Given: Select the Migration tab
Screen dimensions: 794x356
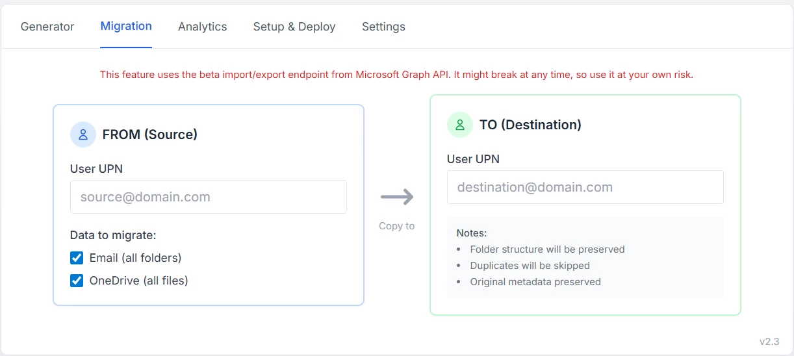Looking at the screenshot, I should [126, 26].
